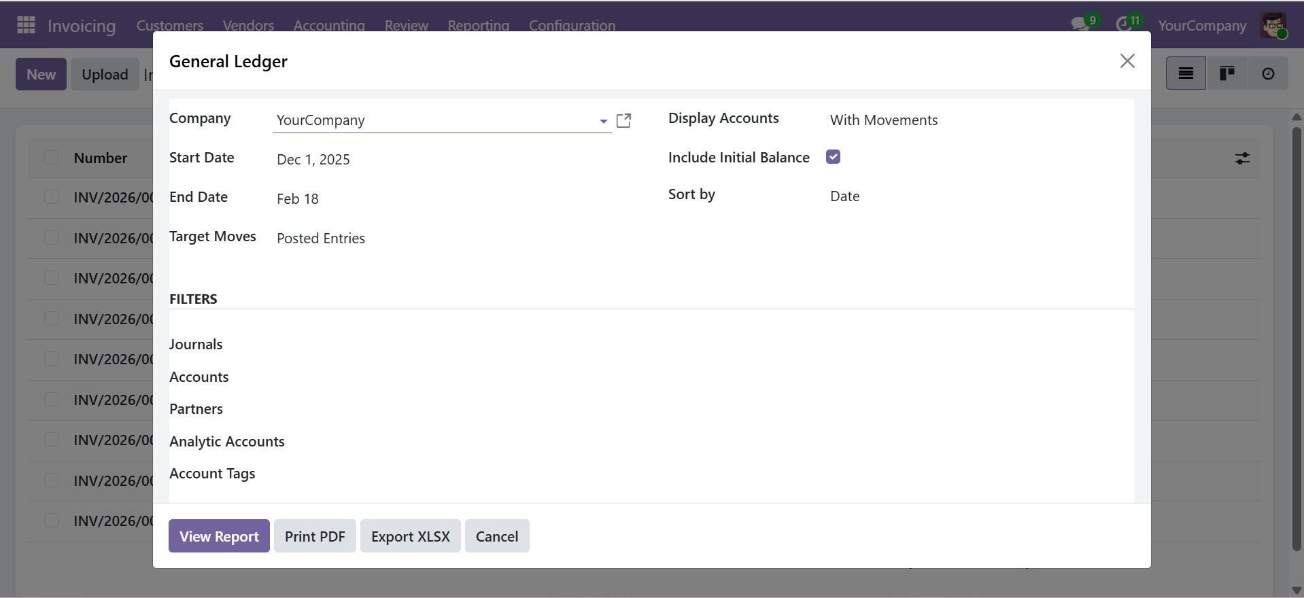Screen dimensions: 1304x598
Task: Click the View Report button
Action: (219, 536)
